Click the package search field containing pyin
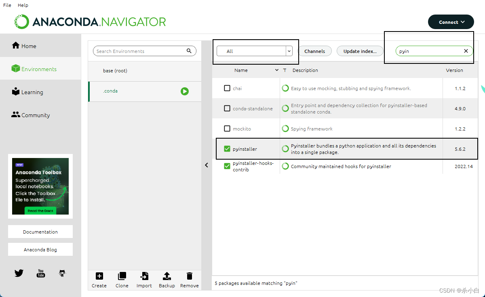This screenshot has height=297, width=485. pos(434,51)
